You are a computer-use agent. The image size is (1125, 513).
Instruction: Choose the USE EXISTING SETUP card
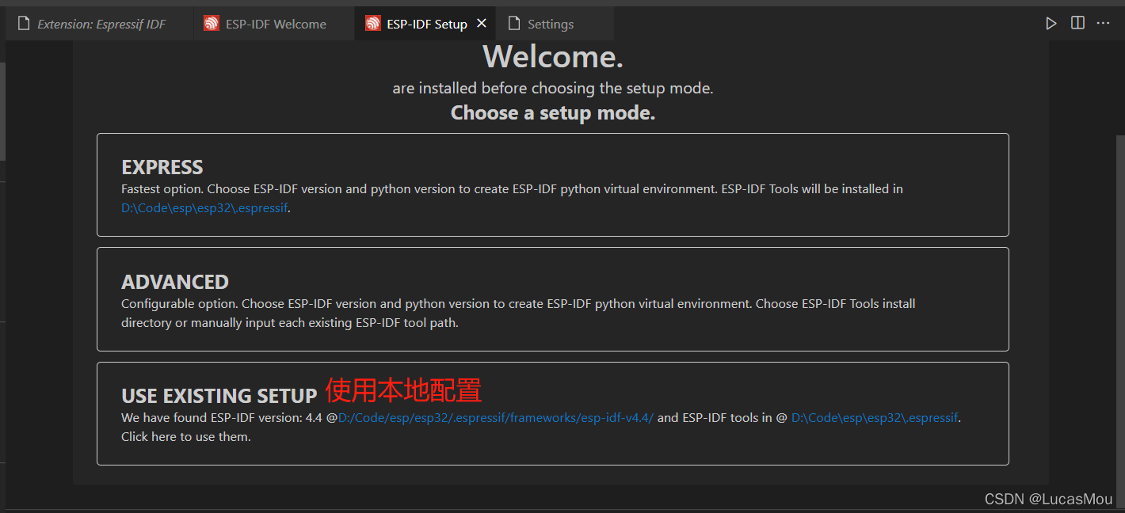click(552, 413)
